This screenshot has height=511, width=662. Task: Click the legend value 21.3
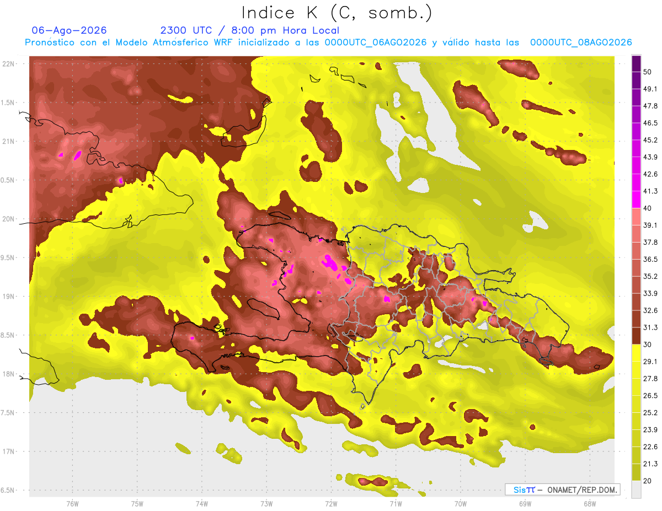650,464
